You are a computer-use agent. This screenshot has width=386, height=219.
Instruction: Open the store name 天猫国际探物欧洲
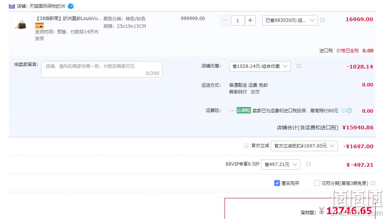pyautogui.click(x=47, y=6)
